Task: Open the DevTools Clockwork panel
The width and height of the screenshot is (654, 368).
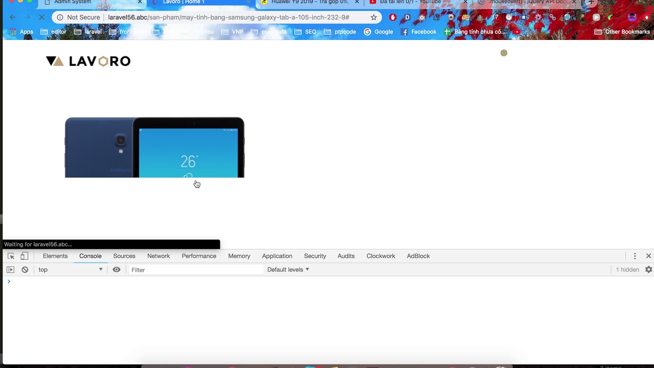Action: pyautogui.click(x=381, y=256)
